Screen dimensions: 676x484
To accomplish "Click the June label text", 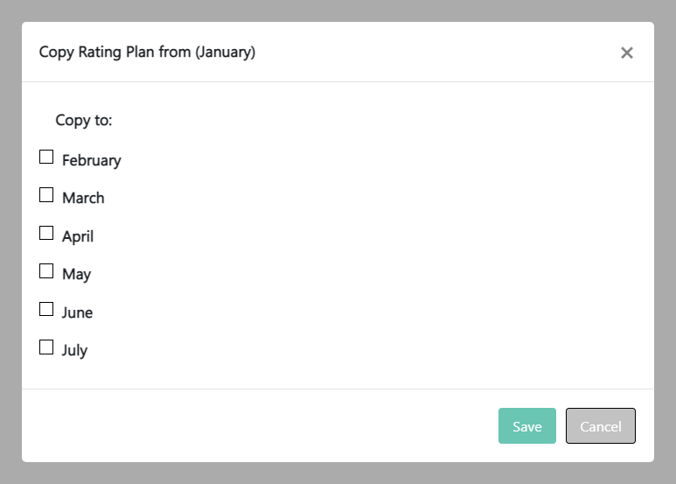I will point(77,312).
